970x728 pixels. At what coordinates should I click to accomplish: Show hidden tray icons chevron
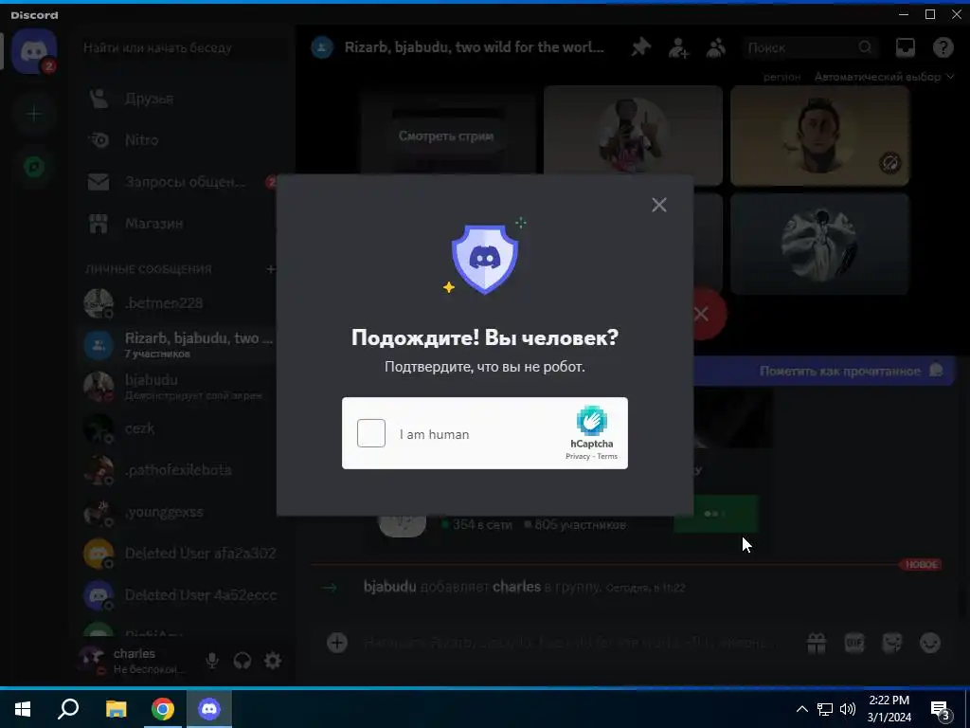[x=801, y=709]
